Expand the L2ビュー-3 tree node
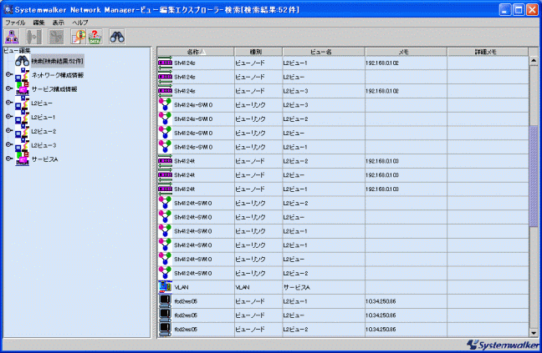The width and height of the screenshot is (542, 353). [8, 144]
